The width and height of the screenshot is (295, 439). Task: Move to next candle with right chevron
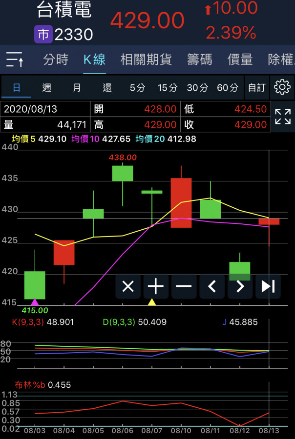[240, 286]
